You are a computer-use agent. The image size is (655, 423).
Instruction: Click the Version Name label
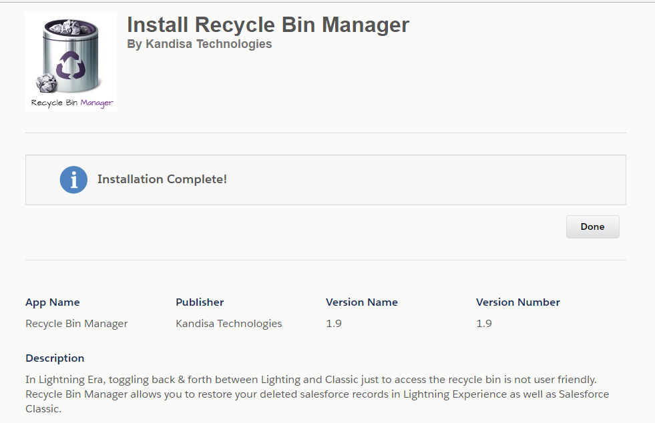click(362, 302)
